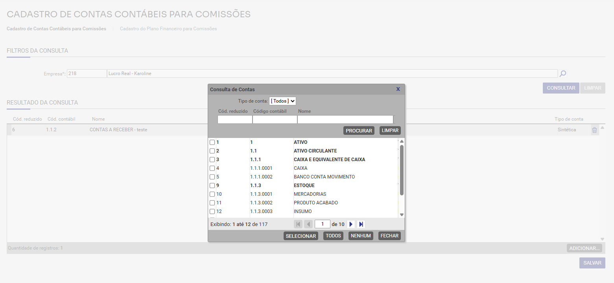614x283 pixels.
Task: Switch to Cadastro do Plano Financeiro para Comissões
Action: [x=168, y=29]
